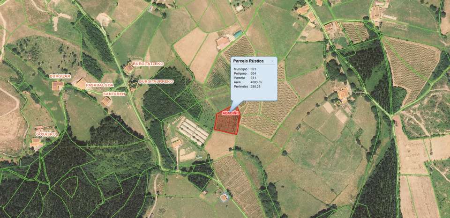Click the small yellow square marker
Image resolution: width=450 pixels, height=218 pixels.
click(339, 102)
